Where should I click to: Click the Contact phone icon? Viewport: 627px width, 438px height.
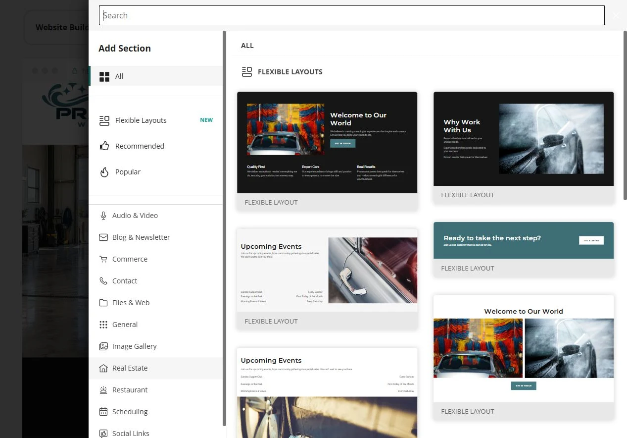pos(103,281)
